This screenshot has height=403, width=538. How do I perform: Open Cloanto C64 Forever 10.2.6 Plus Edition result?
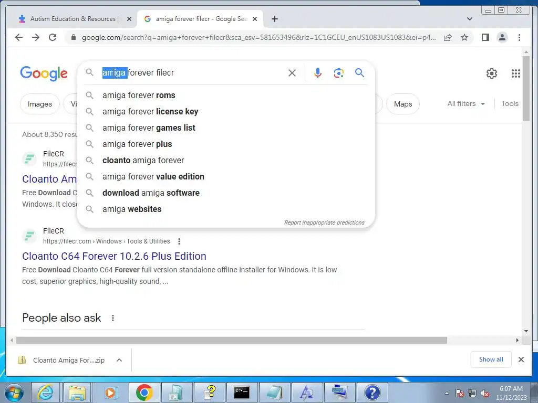(114, 256)
